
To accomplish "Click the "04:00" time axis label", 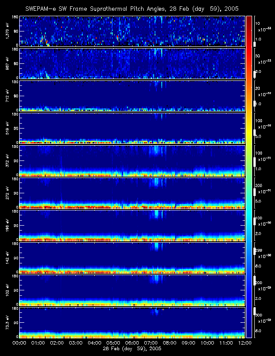I will coord(94,343).
